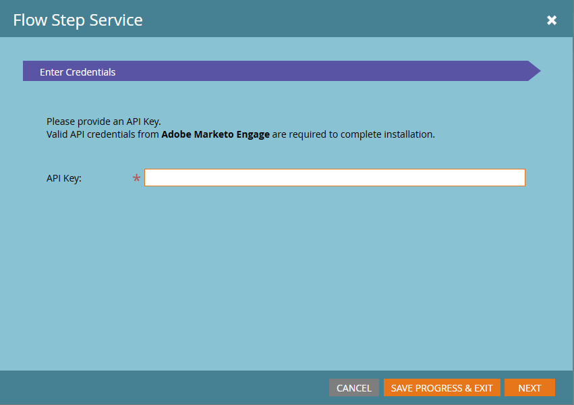Click "are required to complete installation" text

point(353,134)
